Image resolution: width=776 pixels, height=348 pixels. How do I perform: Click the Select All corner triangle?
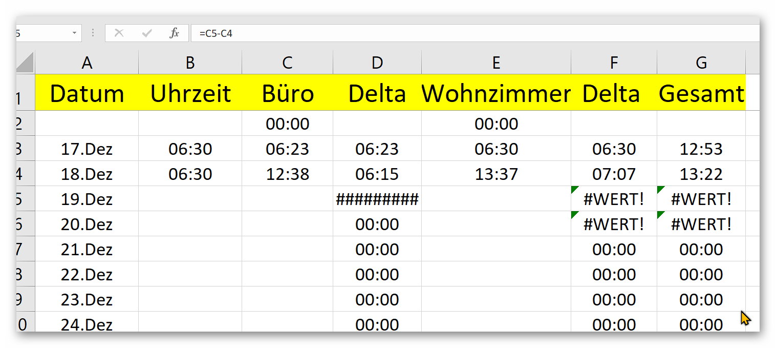point(26,63)
